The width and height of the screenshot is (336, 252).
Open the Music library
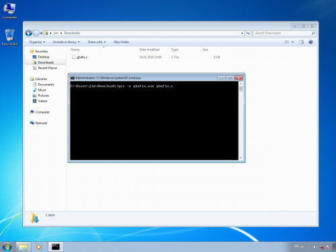click(40, 90)
